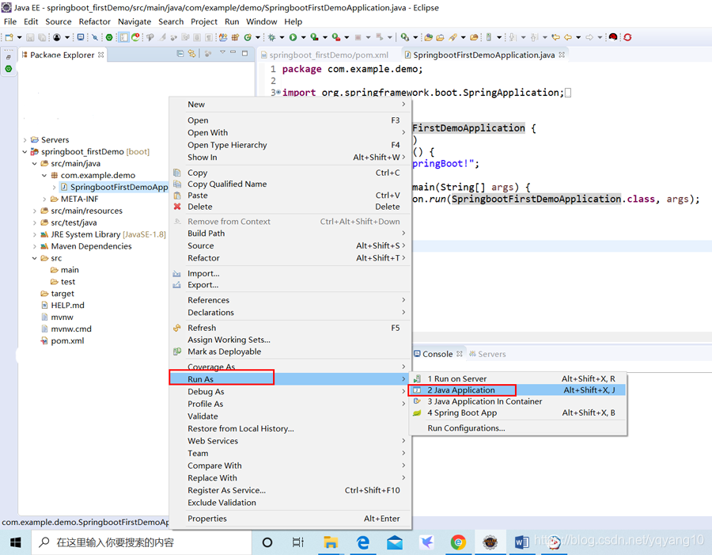Click the red refresh icon in toolbar
Screen dimensions: 712x555
[627, 37]
